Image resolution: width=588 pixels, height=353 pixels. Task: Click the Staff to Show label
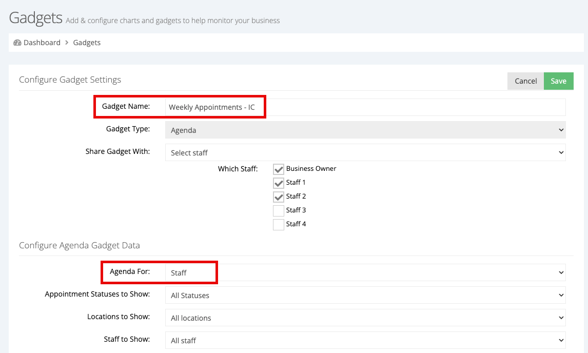click(x=127, y=339)
